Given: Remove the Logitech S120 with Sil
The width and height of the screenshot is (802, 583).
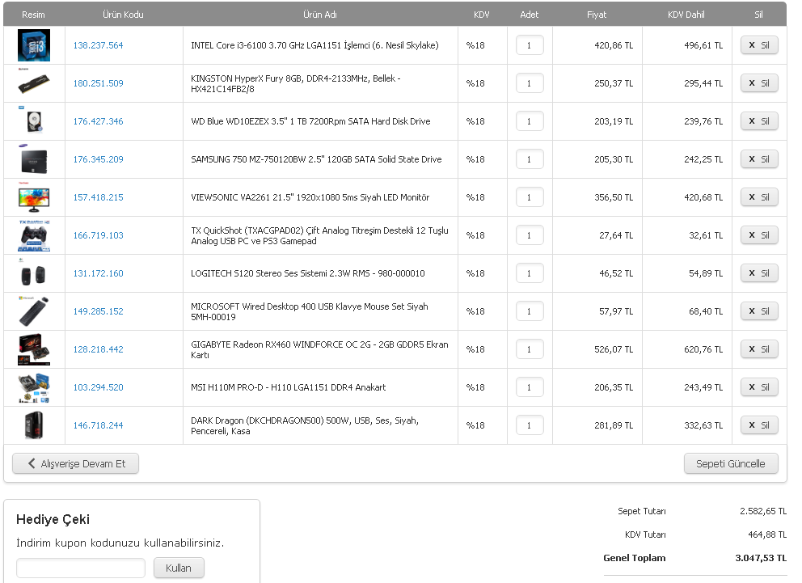Looking at the screenshot, I should (x=759, y=273).
